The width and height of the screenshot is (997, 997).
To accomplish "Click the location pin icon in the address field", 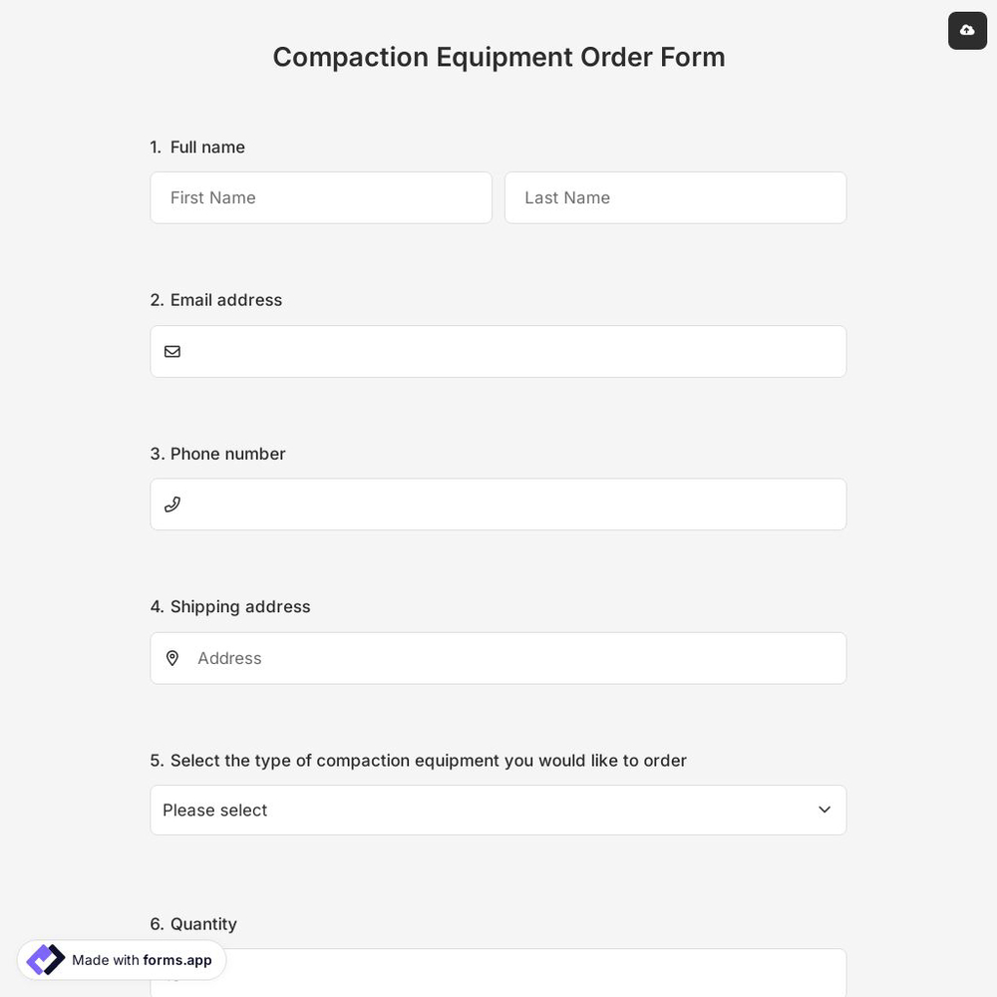I will [x=172, y=658].
